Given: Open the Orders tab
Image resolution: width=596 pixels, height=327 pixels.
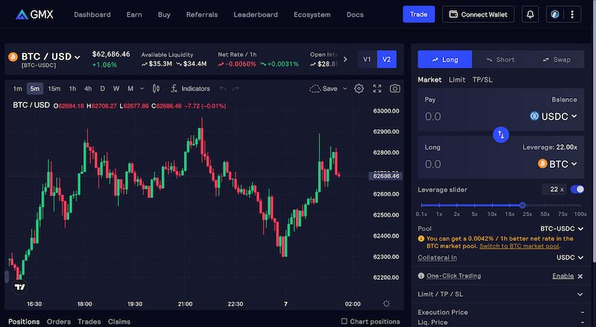Looking at the screenshot, I should point(59,321).
